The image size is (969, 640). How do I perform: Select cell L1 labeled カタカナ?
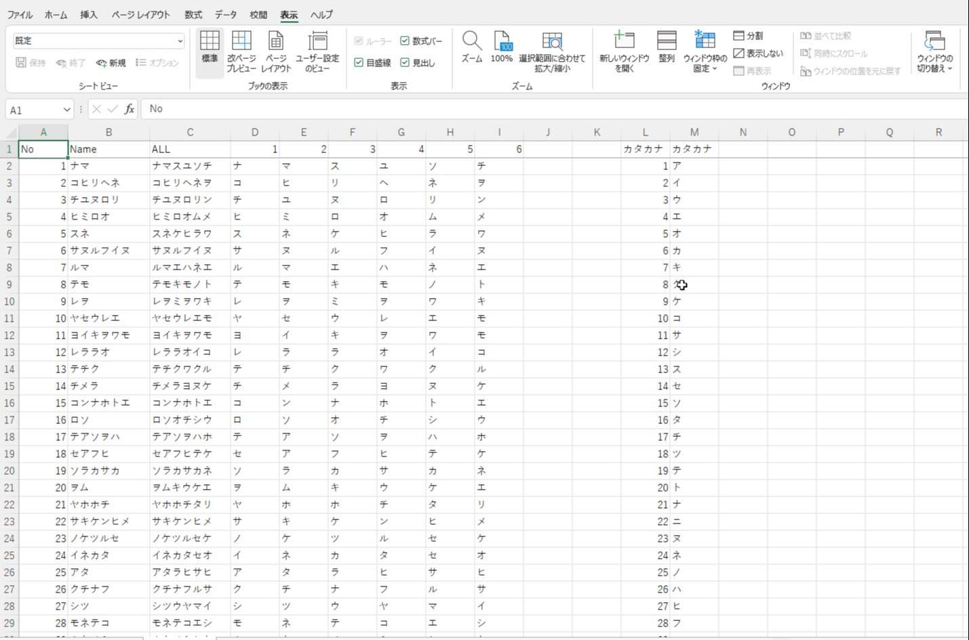click(x=646, y=149)
